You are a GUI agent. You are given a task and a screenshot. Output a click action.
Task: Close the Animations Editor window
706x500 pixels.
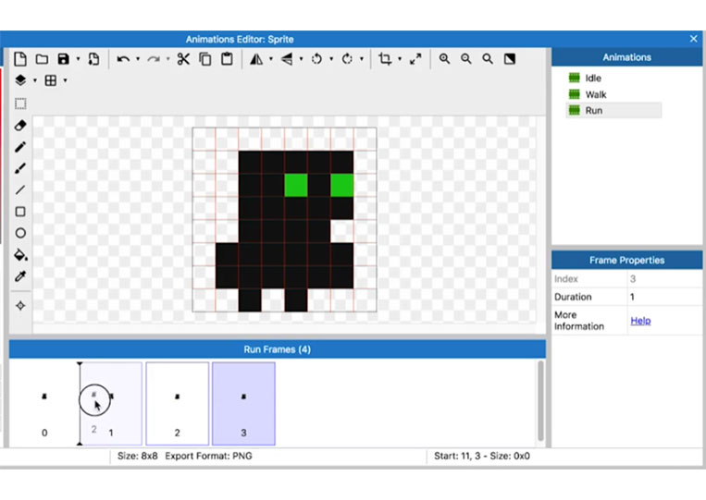pyautogui.click(x=693, y=39)
